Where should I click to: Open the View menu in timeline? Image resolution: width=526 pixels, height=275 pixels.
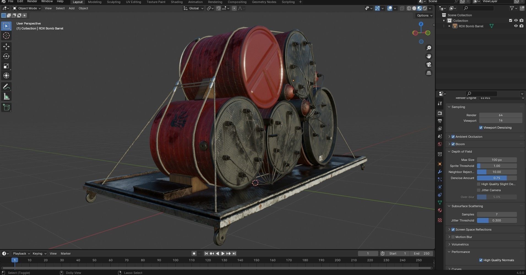click(53, 254)
